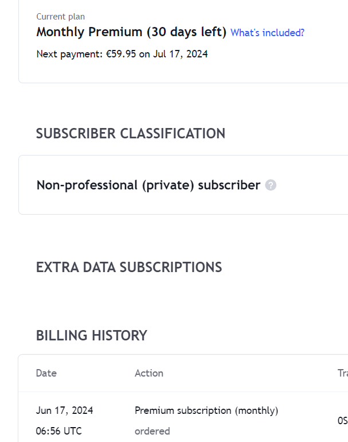Click Premium subscription (monthly) entry

click(206, 410)
